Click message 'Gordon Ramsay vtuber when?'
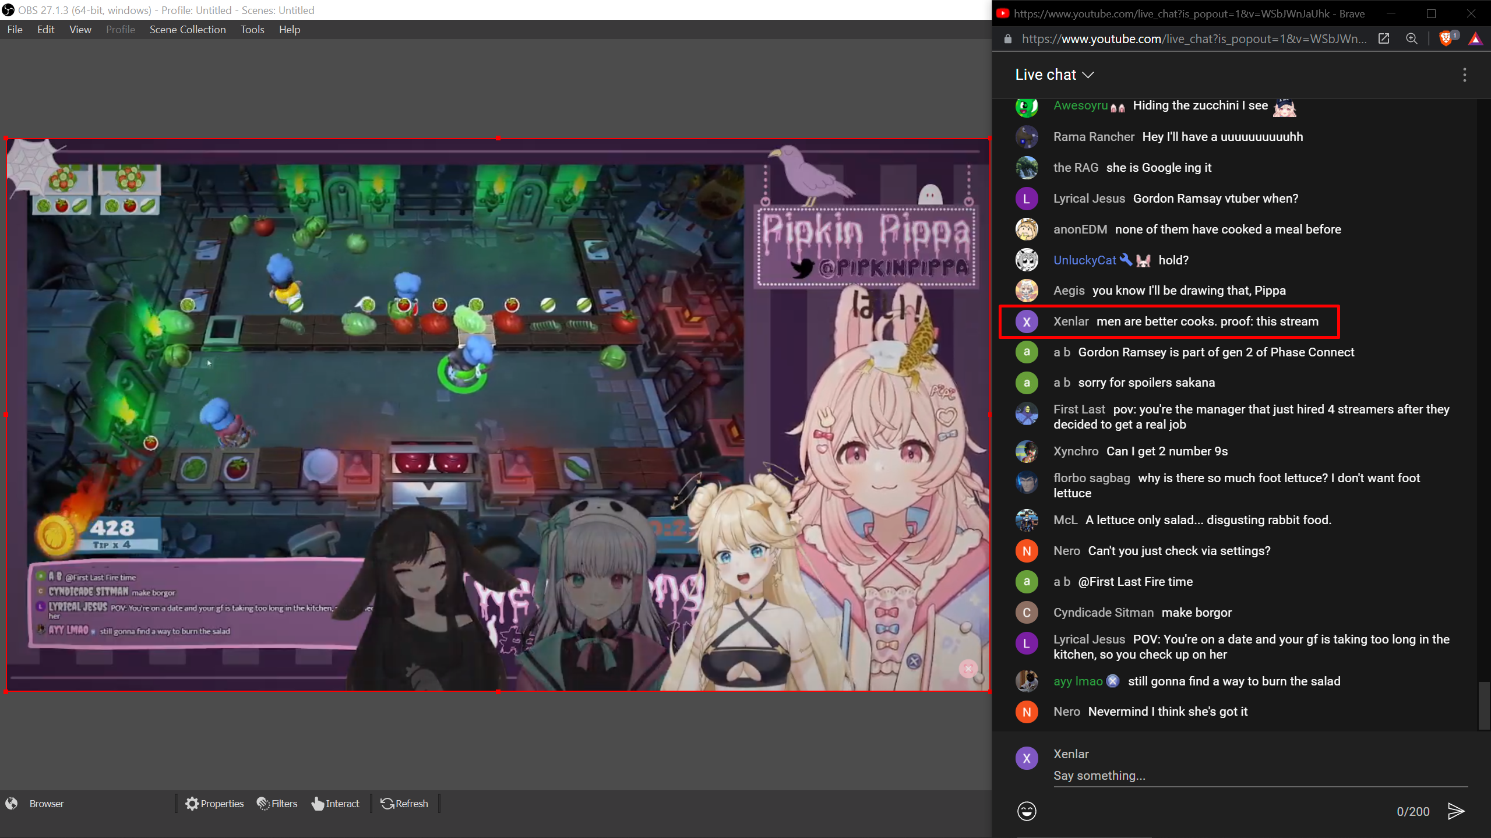 [1215, 199]
